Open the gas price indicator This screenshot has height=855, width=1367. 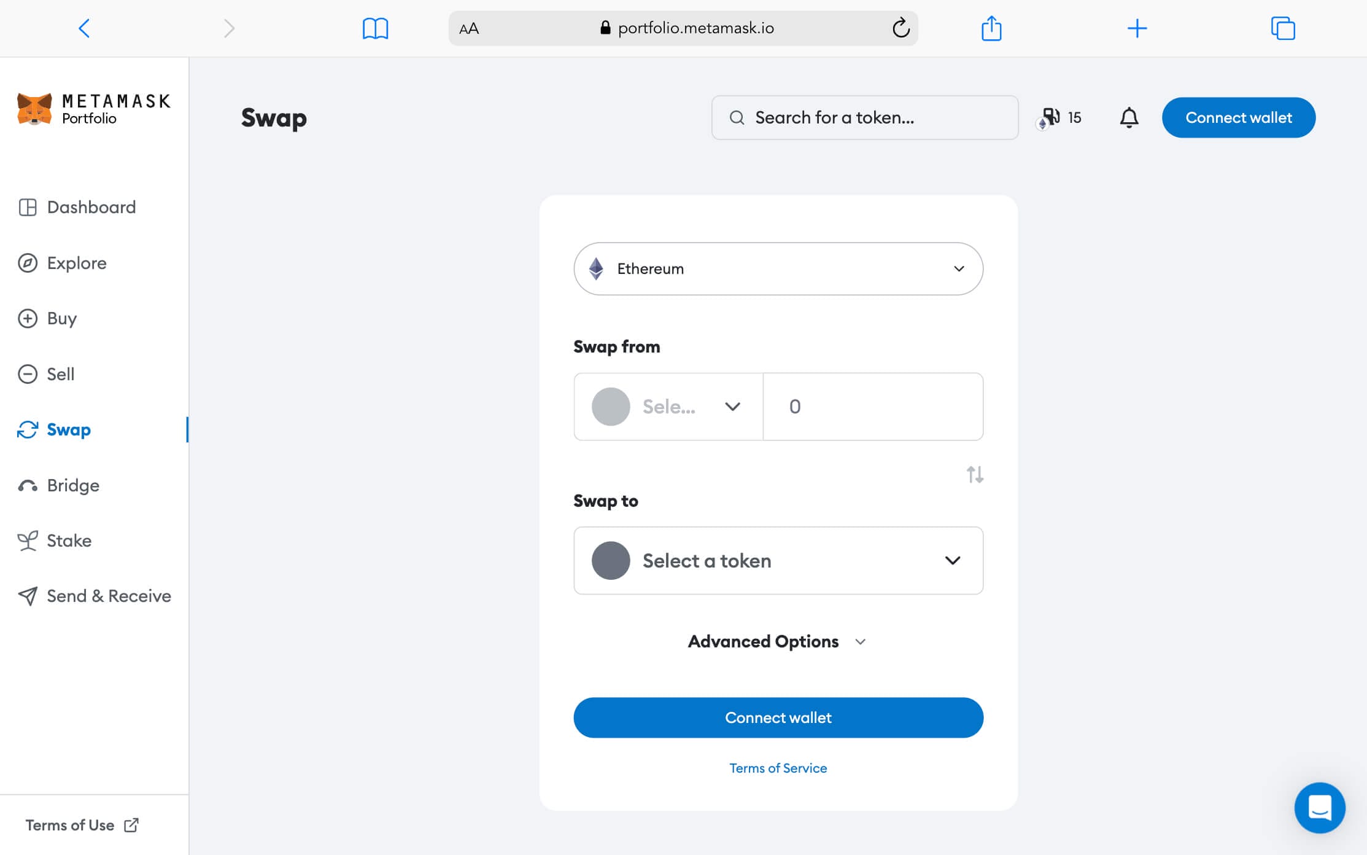[1061, 117]
